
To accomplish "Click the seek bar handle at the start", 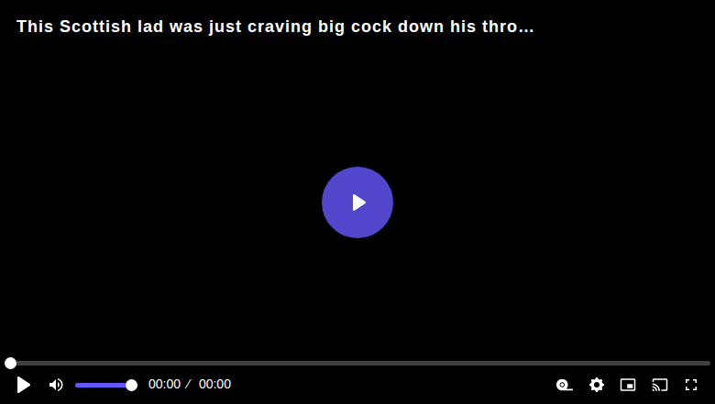I will [x=10, y=363].
